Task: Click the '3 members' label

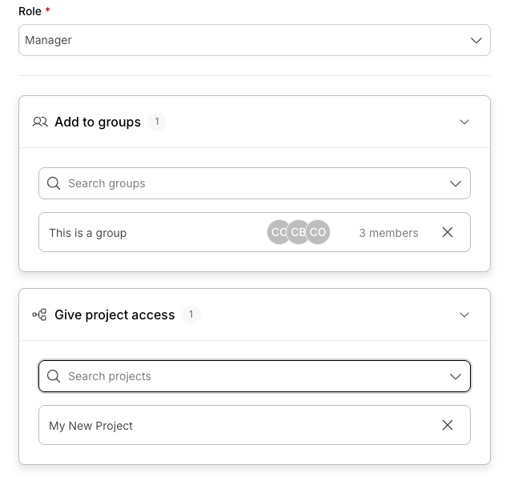Action: click(x=388, y=233)
